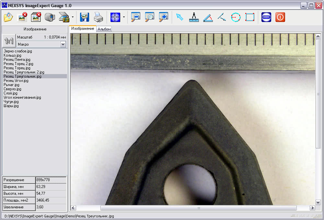Expand the scanner icon dropdown arrow
The height and width of the screenshot is (220, 324).
pyautogui.click(x=73, y=17)
